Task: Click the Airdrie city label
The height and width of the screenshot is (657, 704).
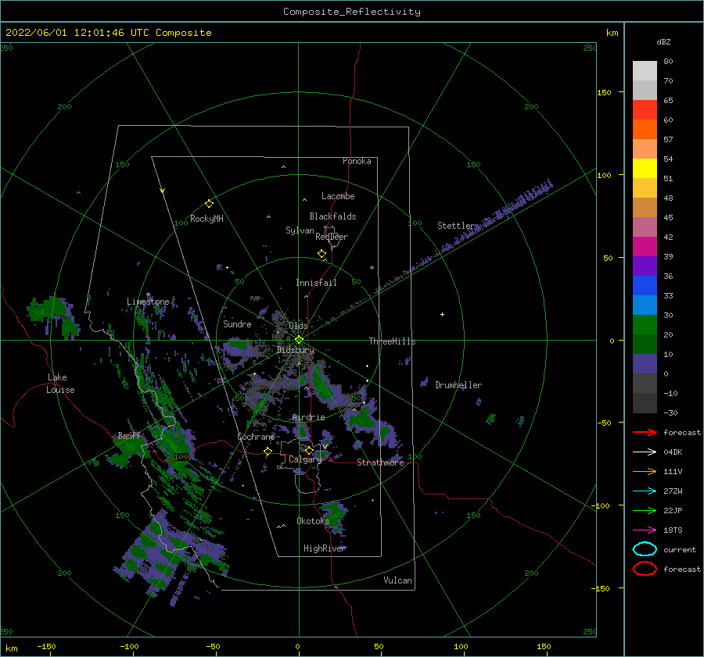Action: 308,417
